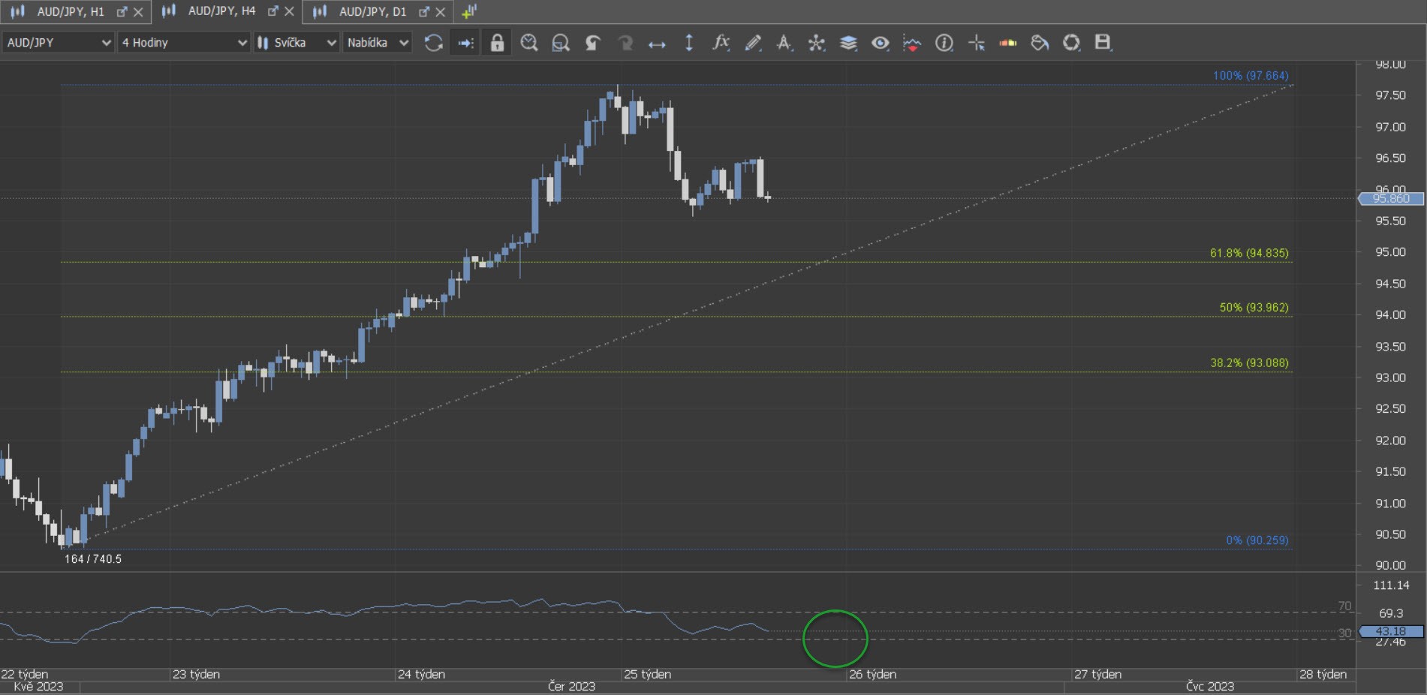Switch to the AUD/JPY, D1 tab
Image resolution: width=1427 pixels, height=695 pixels.
(x=372, y=11)
